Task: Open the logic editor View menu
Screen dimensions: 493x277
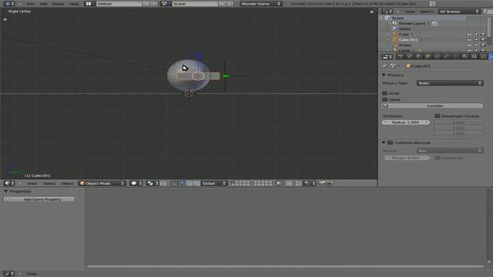Action: [32, 274]
